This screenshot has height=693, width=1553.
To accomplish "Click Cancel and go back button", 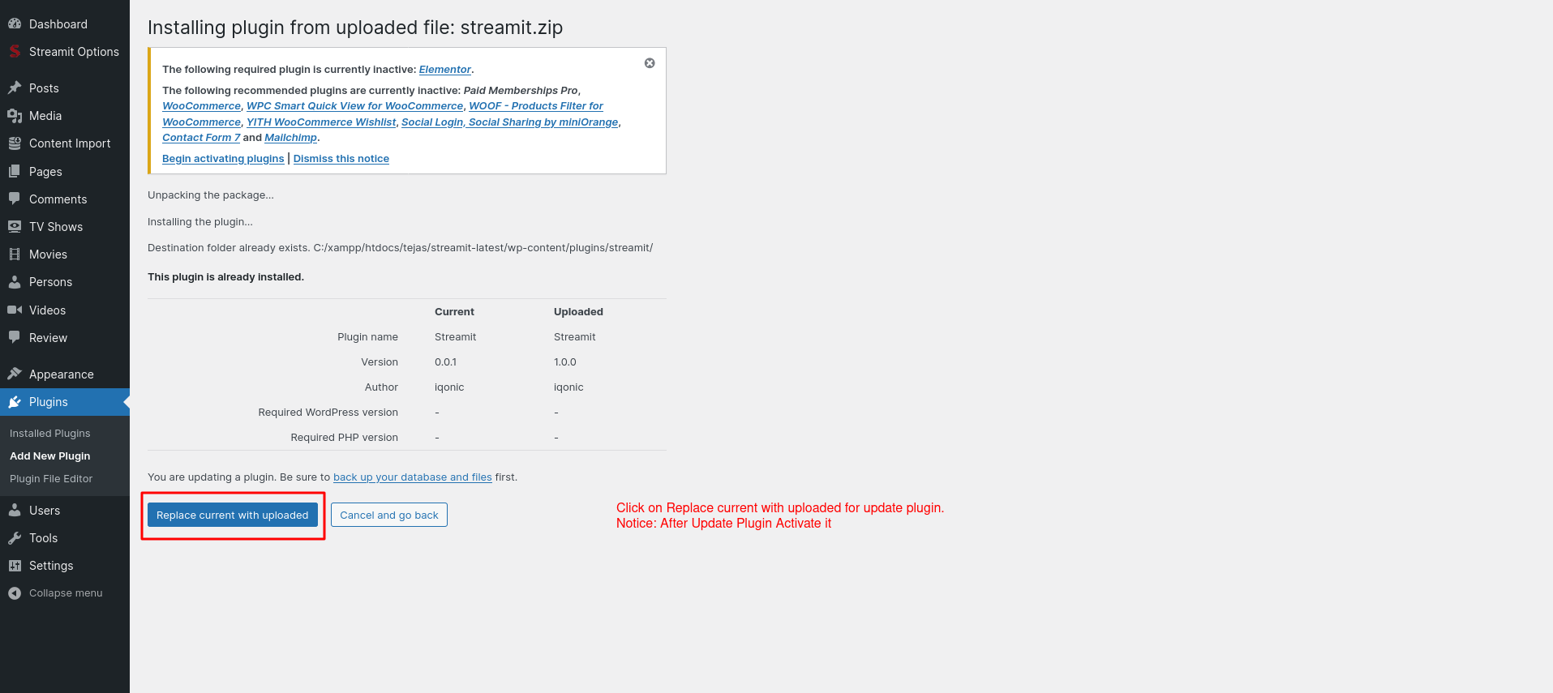I will (389, 515).
